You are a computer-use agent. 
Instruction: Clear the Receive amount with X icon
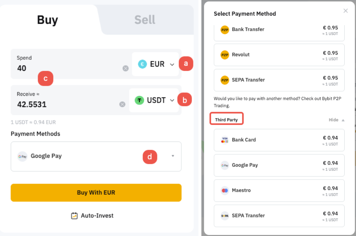point(122,104)
